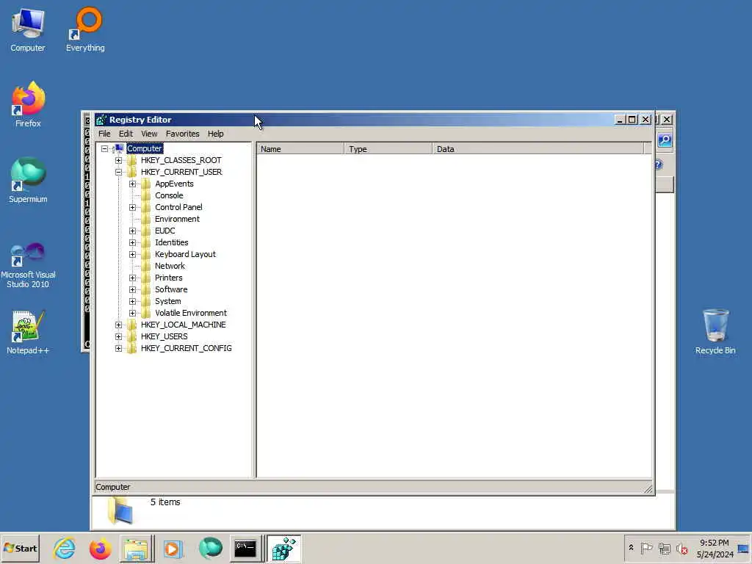Screen dimensions: 752x564
Task: Open the File menu
Action: coord(104,134)
